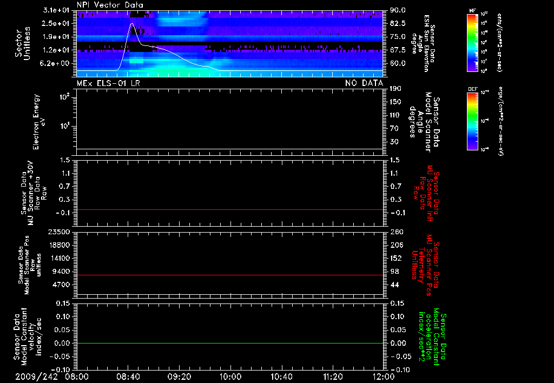Click the '12:00' time axis label
The width and height of the screenshot is (554, 383).
tap(384, 377)
